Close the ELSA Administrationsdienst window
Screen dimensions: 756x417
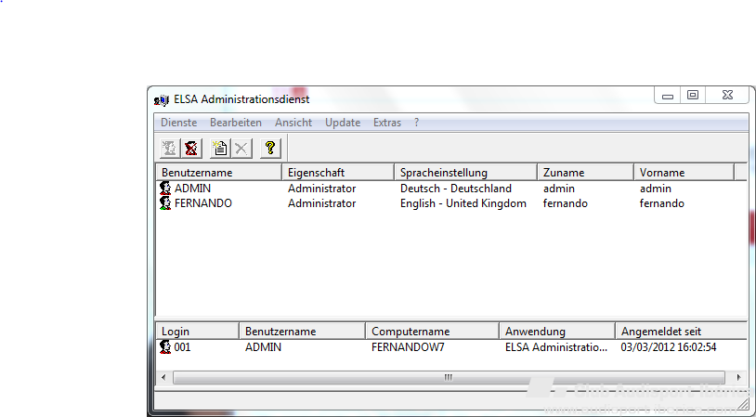(x=728, y=96)
